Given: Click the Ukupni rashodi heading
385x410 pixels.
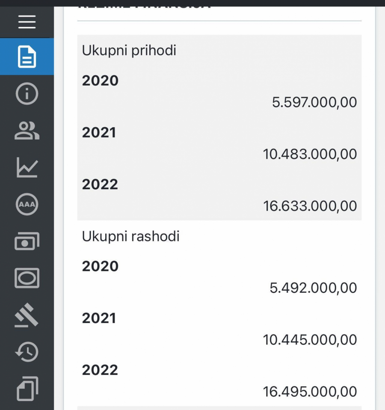Looking at the screenshot, I should click(130, 236).
